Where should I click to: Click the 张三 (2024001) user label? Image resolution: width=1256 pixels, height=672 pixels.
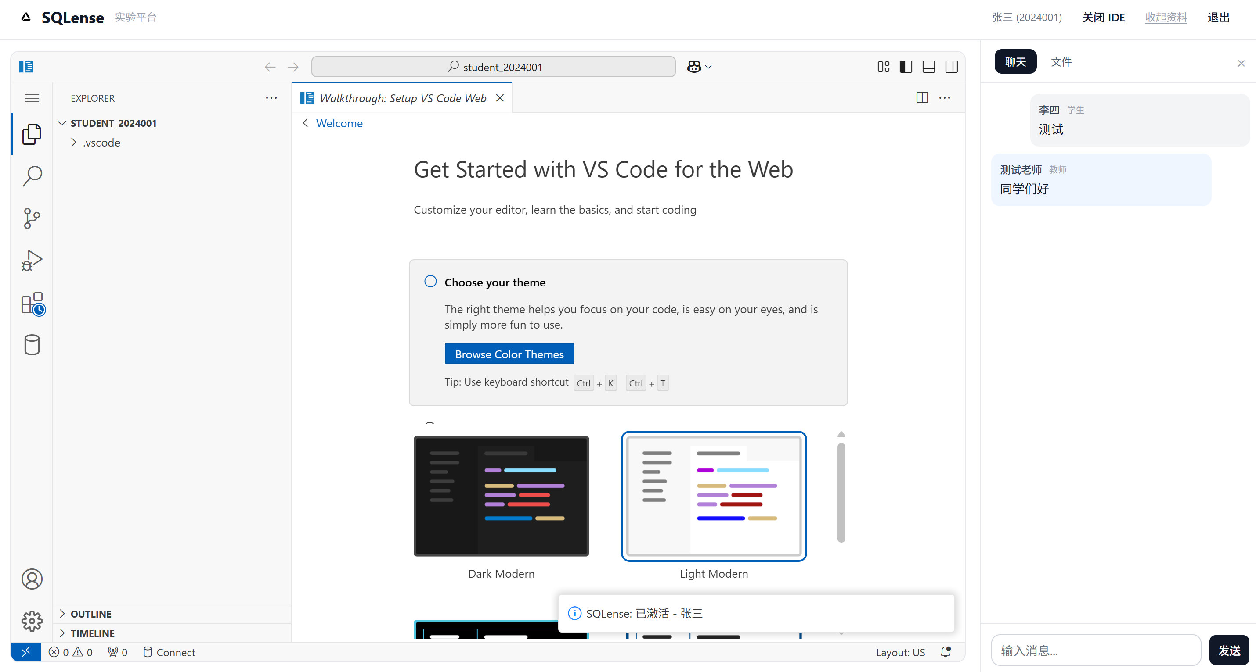click(1027, 18)
